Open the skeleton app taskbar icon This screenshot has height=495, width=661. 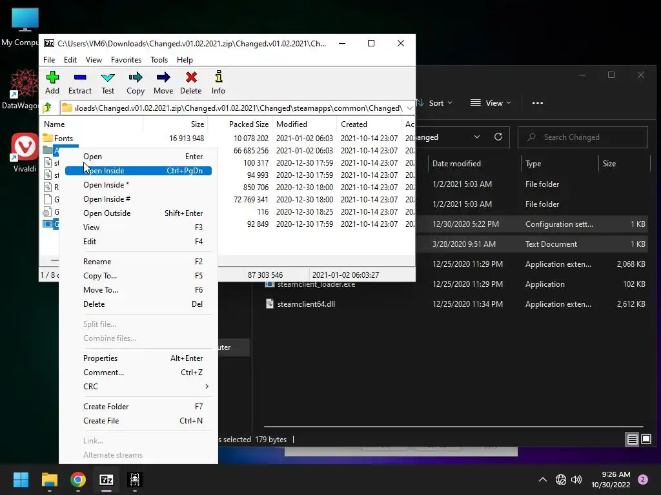coord(135,480)
